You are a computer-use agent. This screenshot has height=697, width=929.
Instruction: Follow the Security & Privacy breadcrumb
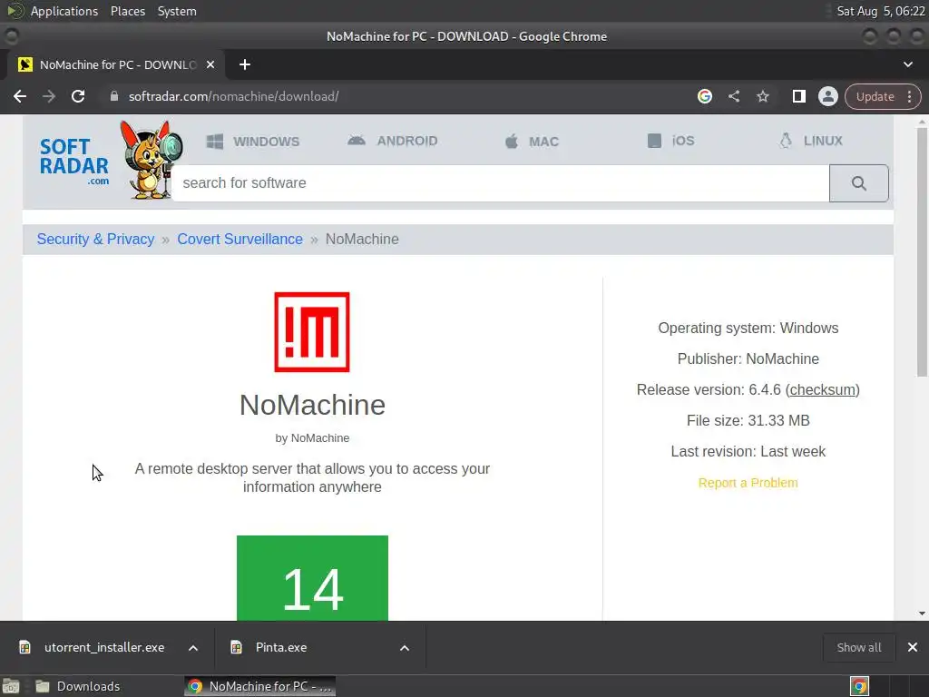[x=95, y=240]
